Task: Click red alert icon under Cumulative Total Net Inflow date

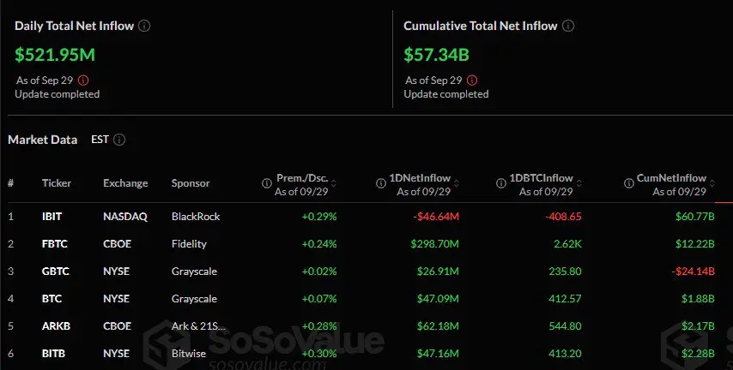Action: [472, 81]
